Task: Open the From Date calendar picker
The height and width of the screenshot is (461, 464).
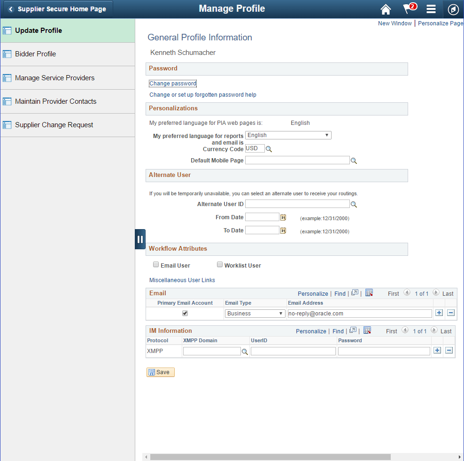Action: [x=283, y=217]
